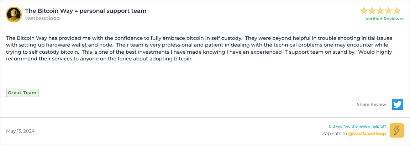Click the third rating star
Image resolution: width=410 pixels, height=145 pixels.
click(x=380, y=11)
